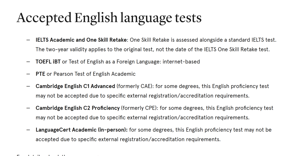
Task: Click bold "LanguageCert Academic (in-person):" text
Action: click(x=82, y=130)
